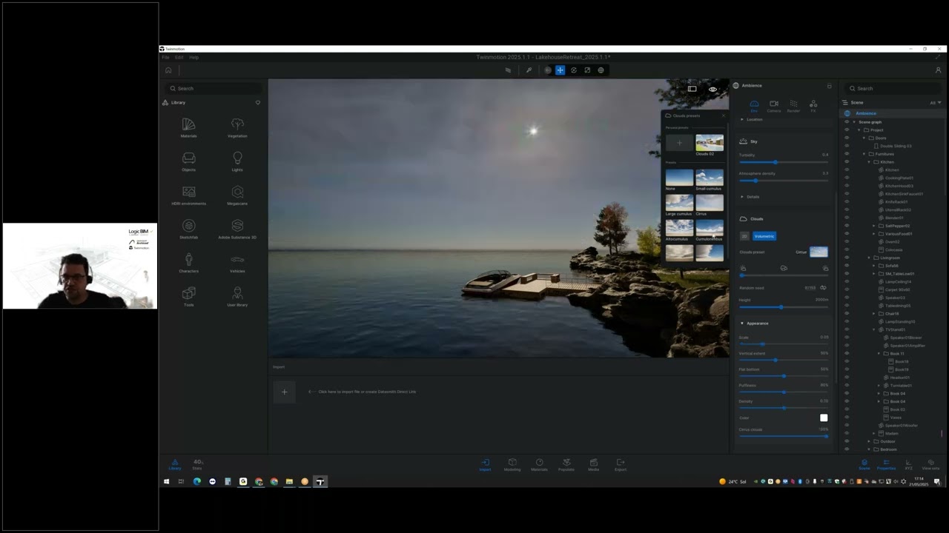
Task: Select Volumetric clouds mode
Action: point(764,236)
